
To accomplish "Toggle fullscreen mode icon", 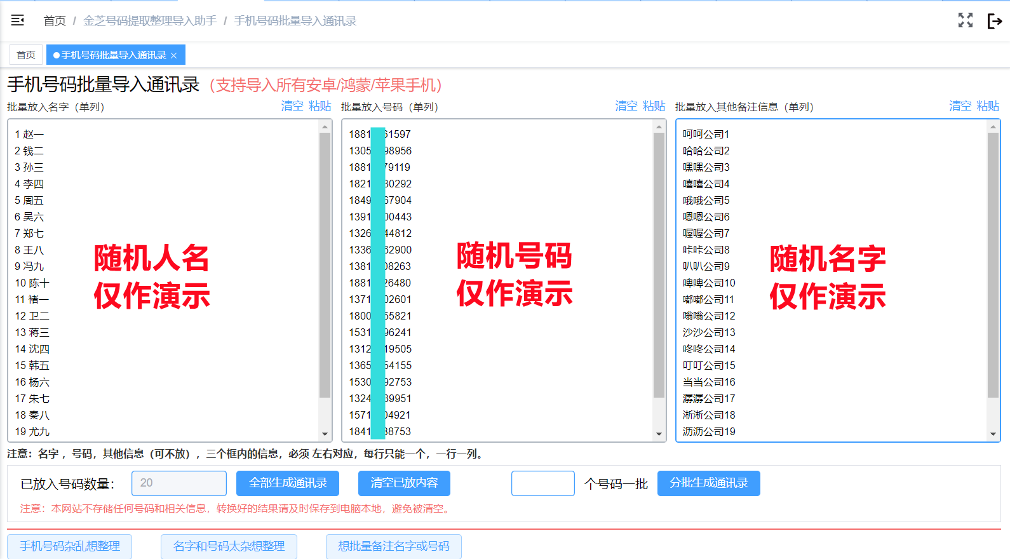I will tap(966, 20).
